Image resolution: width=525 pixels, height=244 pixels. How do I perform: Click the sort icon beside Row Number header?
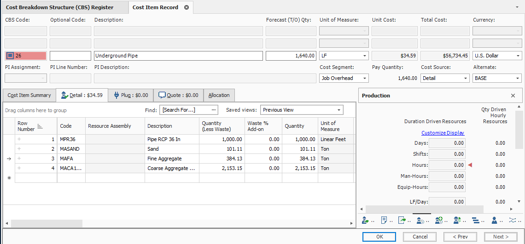40,126
